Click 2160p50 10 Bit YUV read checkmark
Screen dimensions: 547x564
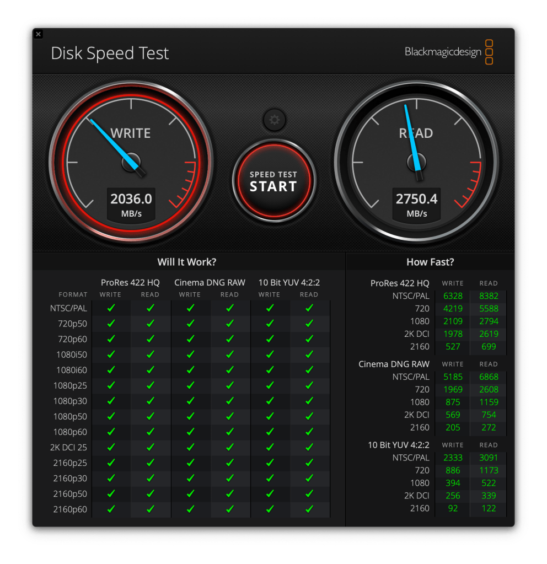(309, 493)
